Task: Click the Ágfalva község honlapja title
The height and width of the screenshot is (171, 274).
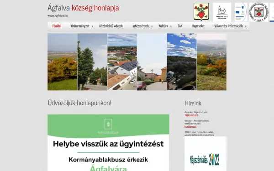Action: point(83,8)
